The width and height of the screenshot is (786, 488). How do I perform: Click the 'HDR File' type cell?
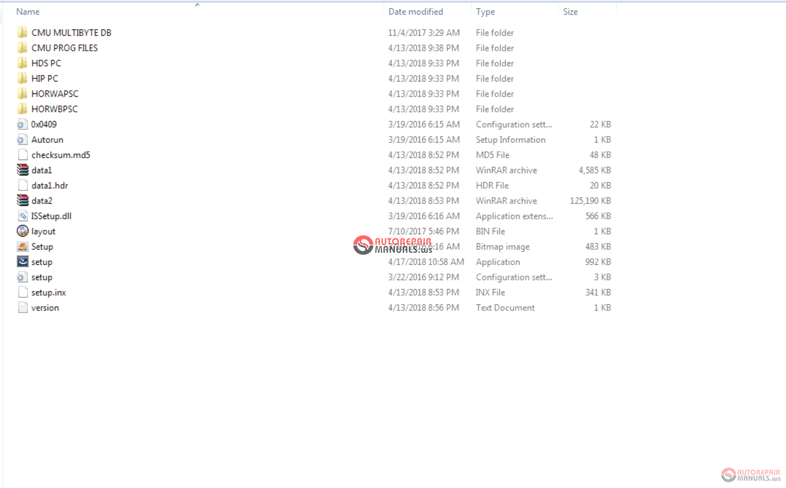[492, 185]
